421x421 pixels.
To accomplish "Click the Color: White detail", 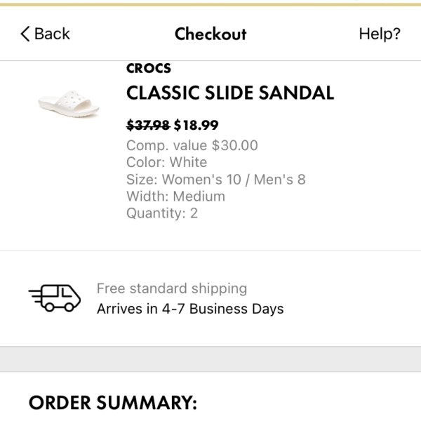I will coord(167,163).
